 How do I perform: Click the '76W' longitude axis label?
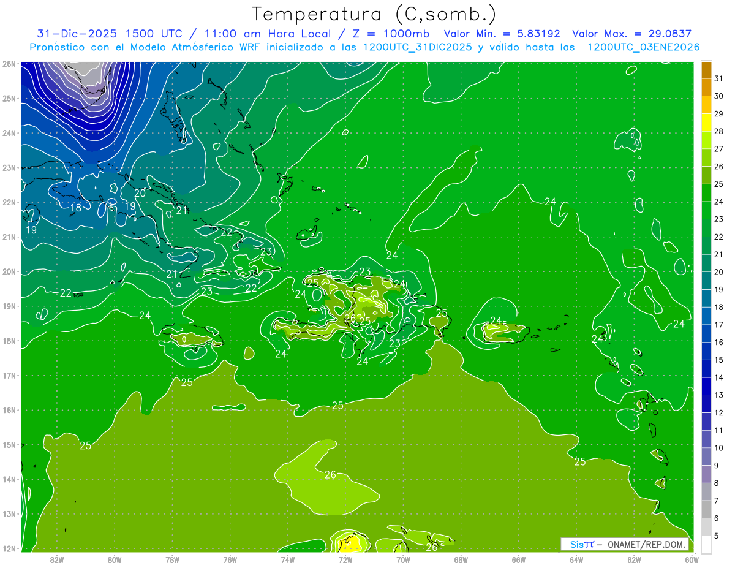point(230,559)
